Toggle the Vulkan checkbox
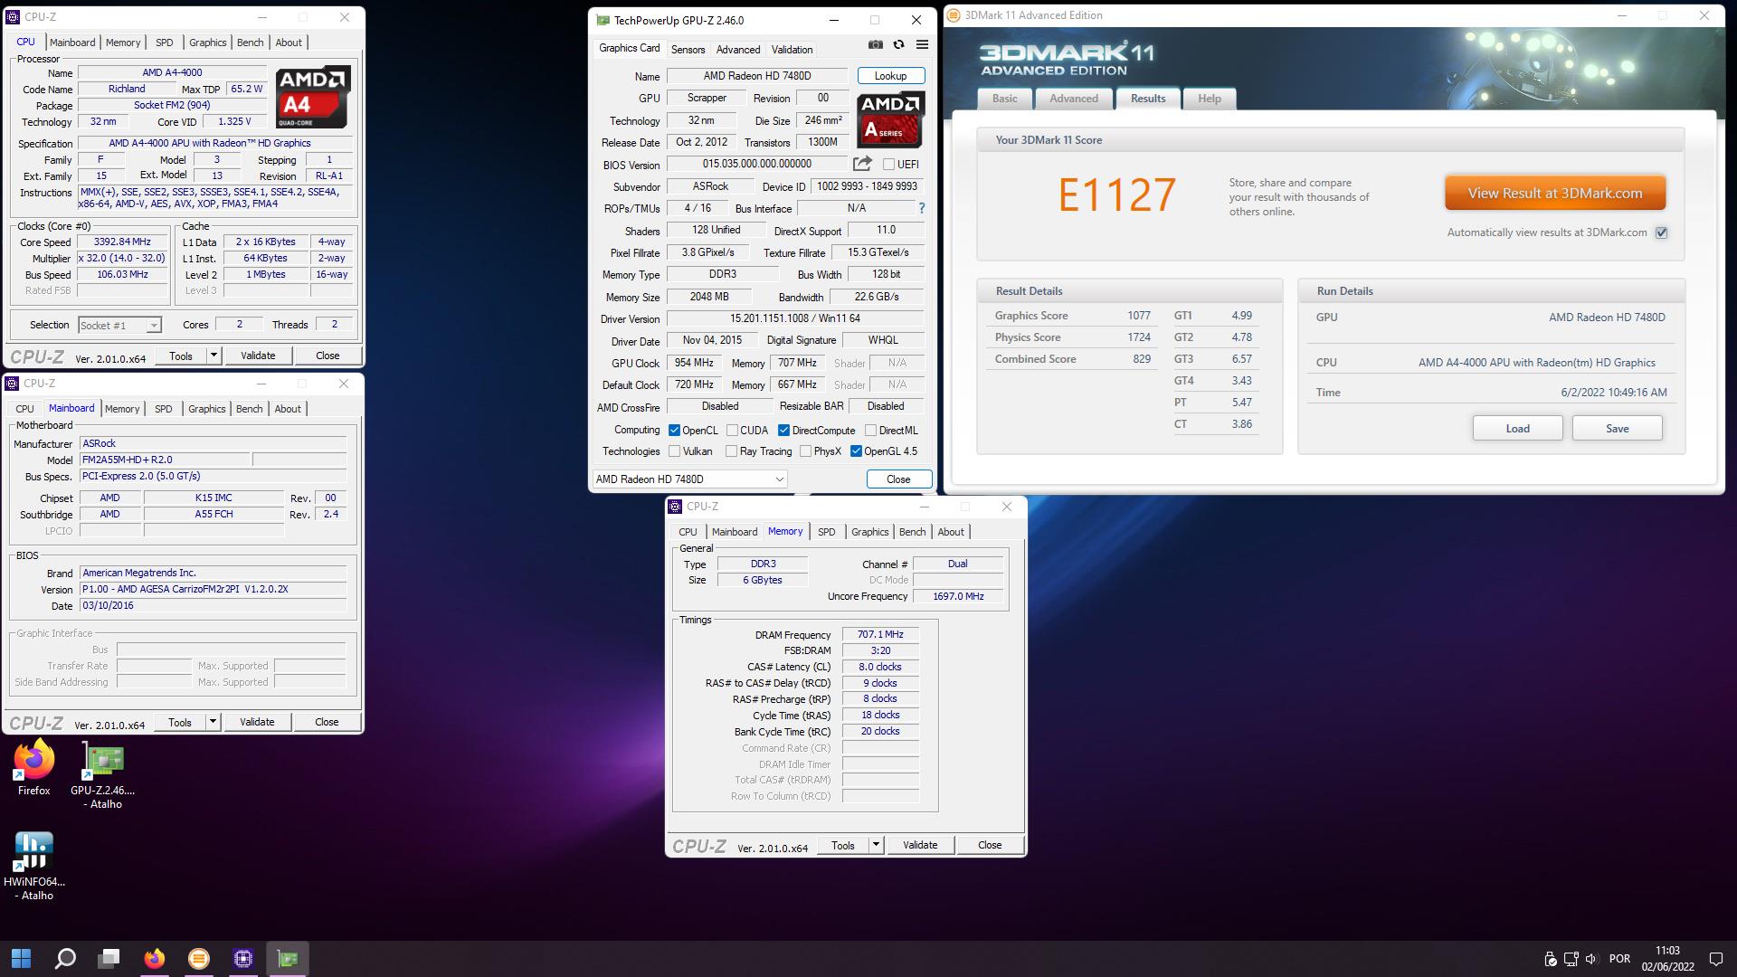1737x977 pixels. point(674,451)
